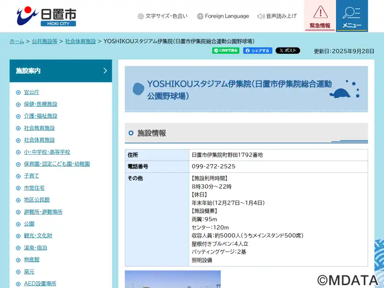Viewport: 384px width, 288px height.
Task: Open 観光・文化財 sidebar item
Action: click(x=38, y=236)
